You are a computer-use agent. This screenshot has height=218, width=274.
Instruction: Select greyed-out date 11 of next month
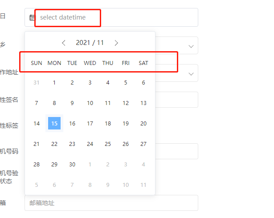point(143,185)
